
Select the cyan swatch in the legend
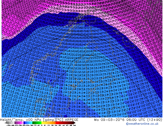[x=31, y=123]
